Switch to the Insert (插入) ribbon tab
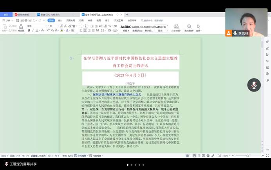Image resolution: width=271 pixels, height=170 pixels. coord(60,20)
